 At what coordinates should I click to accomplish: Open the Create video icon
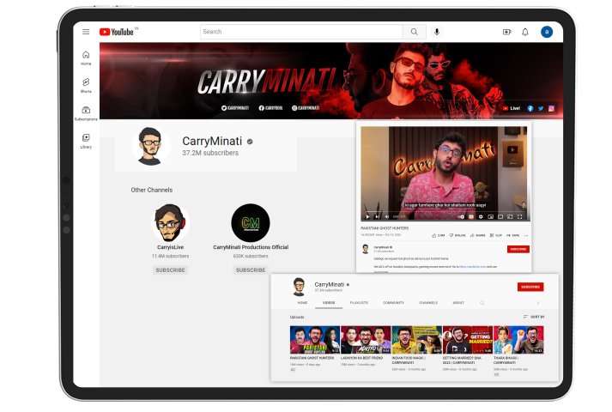point(506,32)
